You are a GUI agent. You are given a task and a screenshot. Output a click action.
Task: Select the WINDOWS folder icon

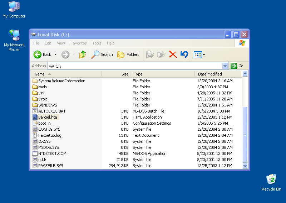[x=35, y=105]
